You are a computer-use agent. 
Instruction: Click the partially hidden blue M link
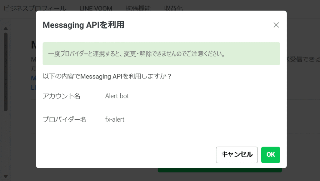(x=33, y=78)
